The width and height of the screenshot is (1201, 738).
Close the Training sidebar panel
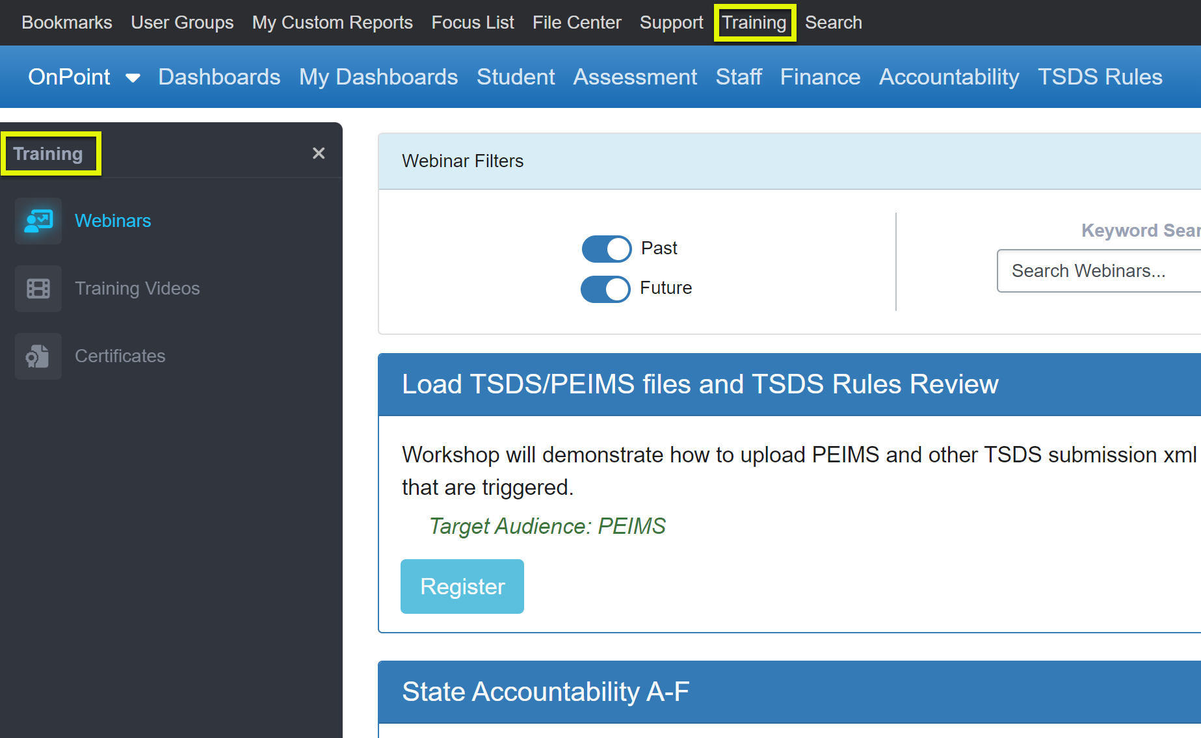click(x=318, y=153)
